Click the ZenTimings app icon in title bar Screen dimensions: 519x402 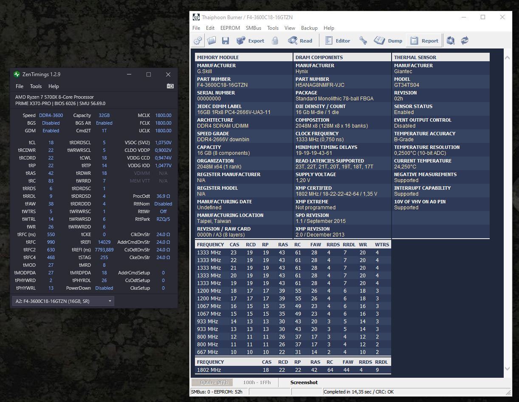pos(17,74)
